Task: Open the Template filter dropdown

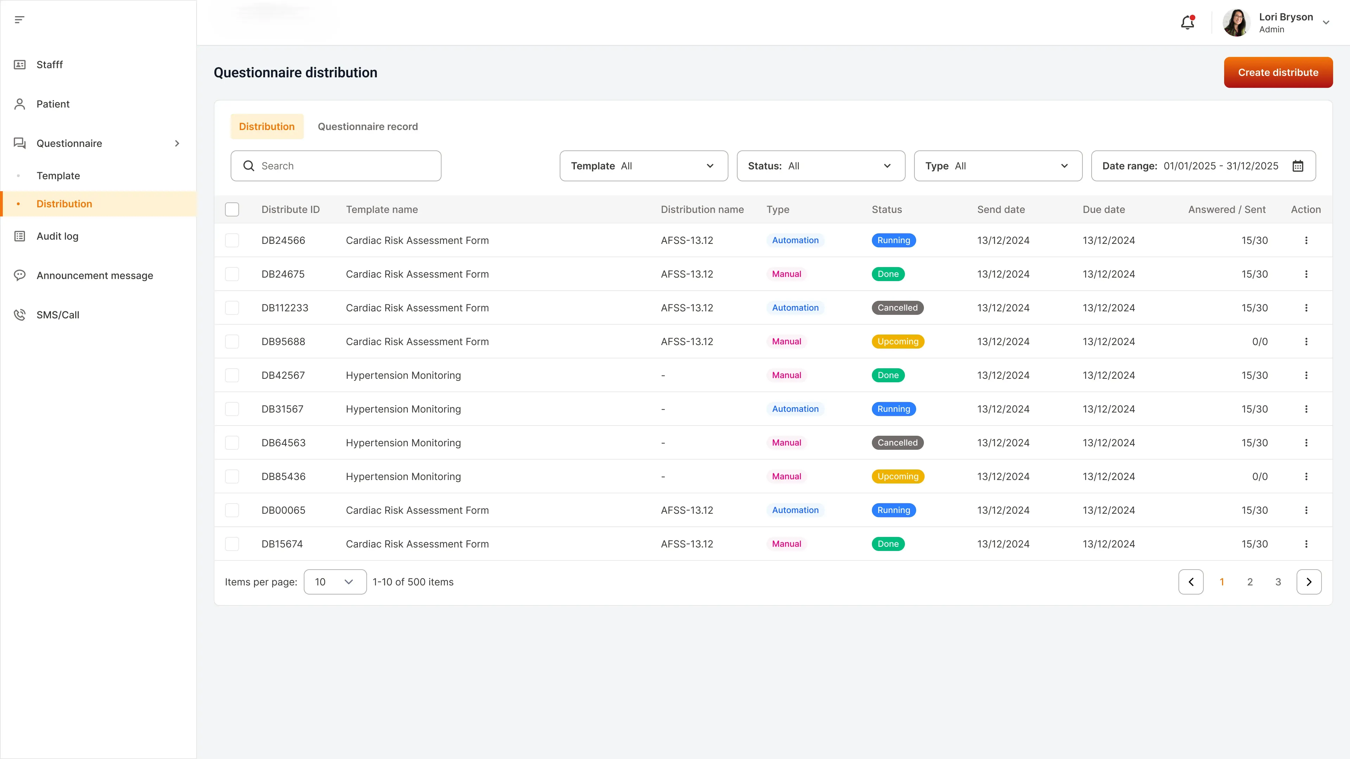Action: coord(644,166)
